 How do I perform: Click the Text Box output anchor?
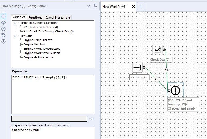click(x=144, y=67)
